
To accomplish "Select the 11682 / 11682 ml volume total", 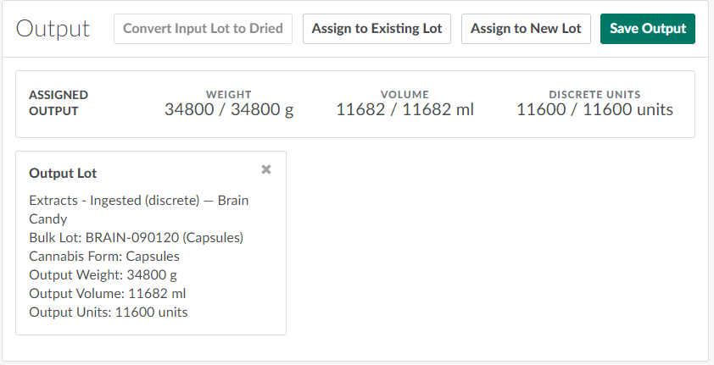I will [x=404, y=110].
